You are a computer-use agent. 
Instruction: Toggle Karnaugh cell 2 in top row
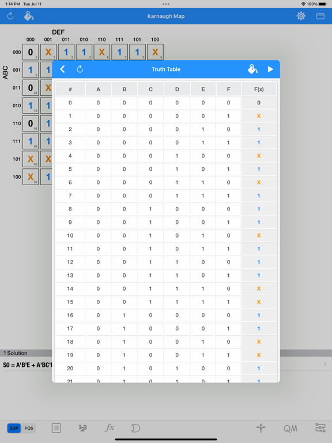tap(84, 52)
